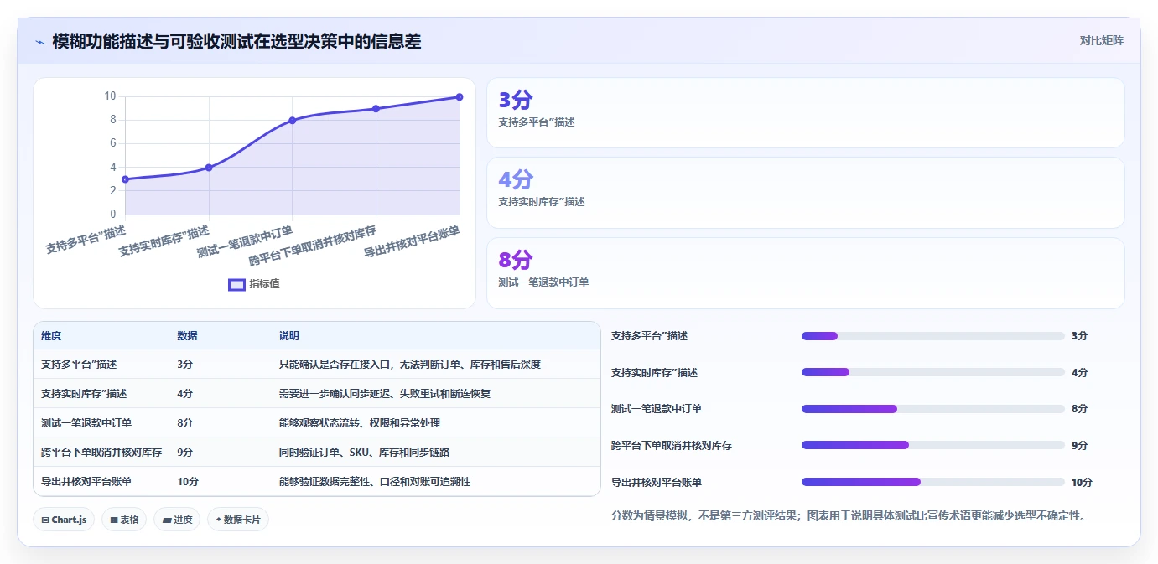Image resolution: width=1158 pixels, height=564 pixels.
Task: Click the Chart.js tag chip
Action: coord(64,520)
